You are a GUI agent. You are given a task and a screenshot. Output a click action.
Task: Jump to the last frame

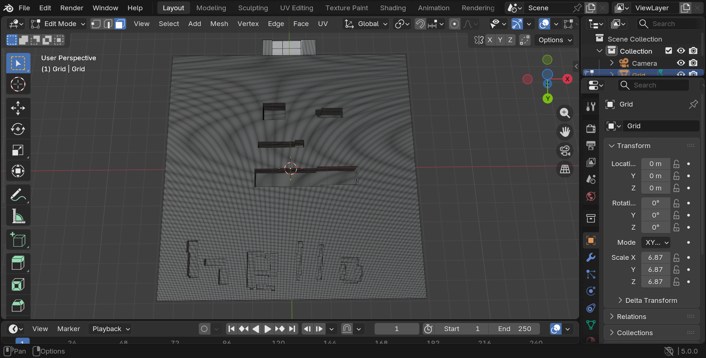(292, 329)
